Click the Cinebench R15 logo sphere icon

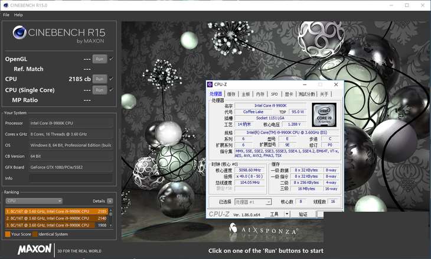(x=19, y=33)
